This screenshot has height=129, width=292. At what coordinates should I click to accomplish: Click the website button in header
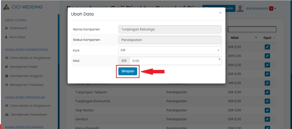click(x=219, y=8)
